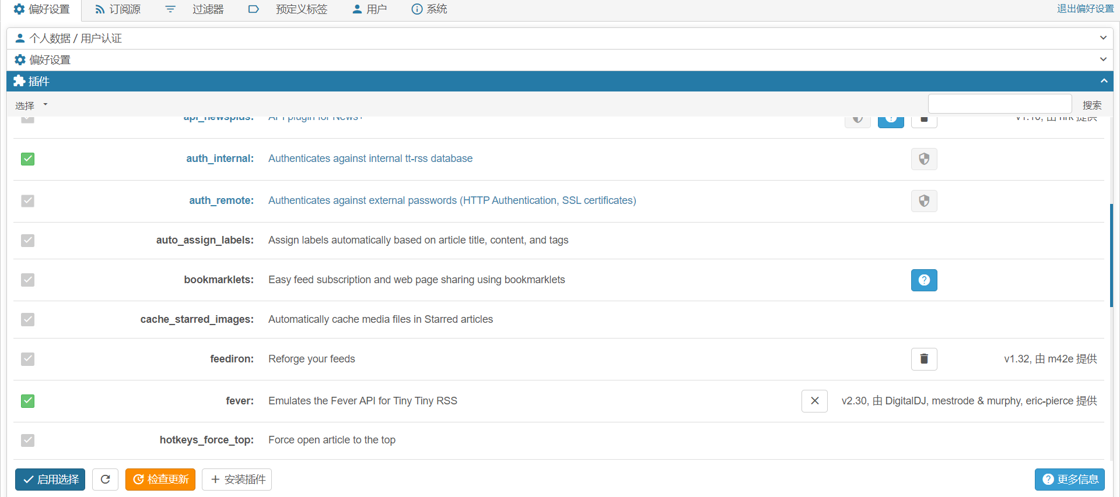Click 'v1.32, 由 m42e 提供' text

(x=1050, y=359)
